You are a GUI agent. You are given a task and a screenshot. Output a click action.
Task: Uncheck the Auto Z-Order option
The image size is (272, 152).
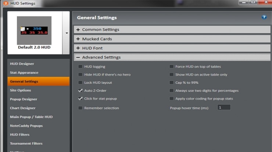pyautogui.click(x=80, y=90)
